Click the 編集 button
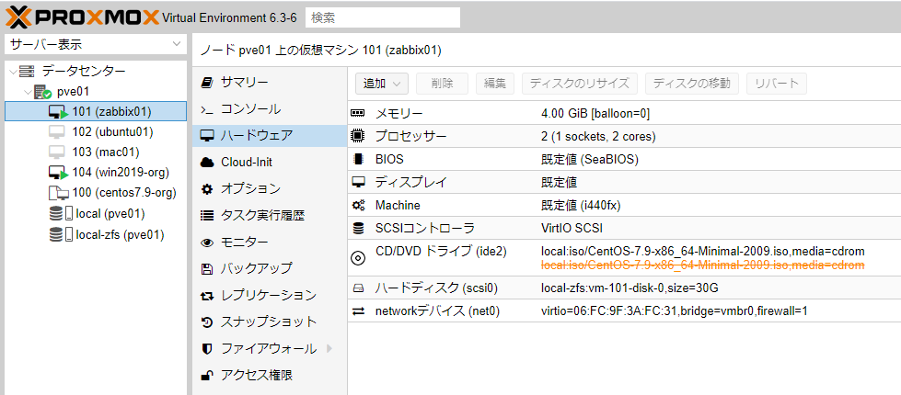Image resolution: width=901 pixels, height=395 pixels. pyautogui.click(x=495, y=83)
